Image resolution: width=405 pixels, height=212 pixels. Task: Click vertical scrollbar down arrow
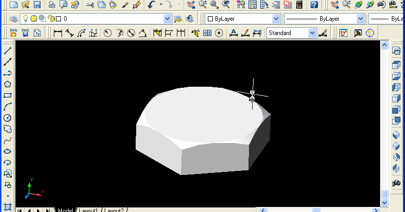[384, 203]
